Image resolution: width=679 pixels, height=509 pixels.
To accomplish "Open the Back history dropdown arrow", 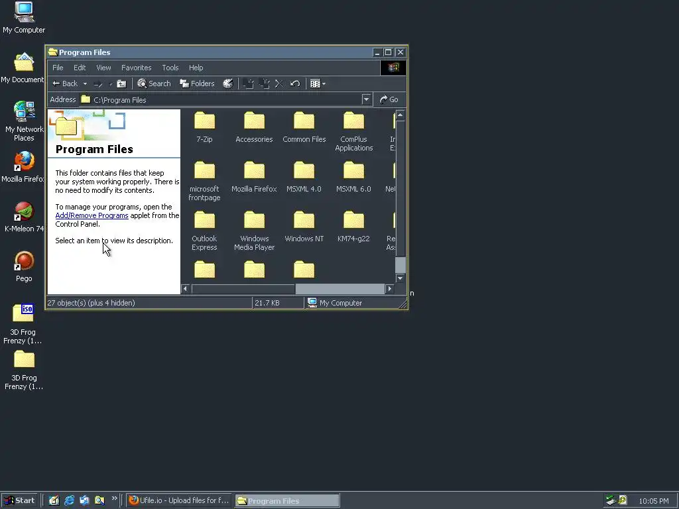I will 86,84.
